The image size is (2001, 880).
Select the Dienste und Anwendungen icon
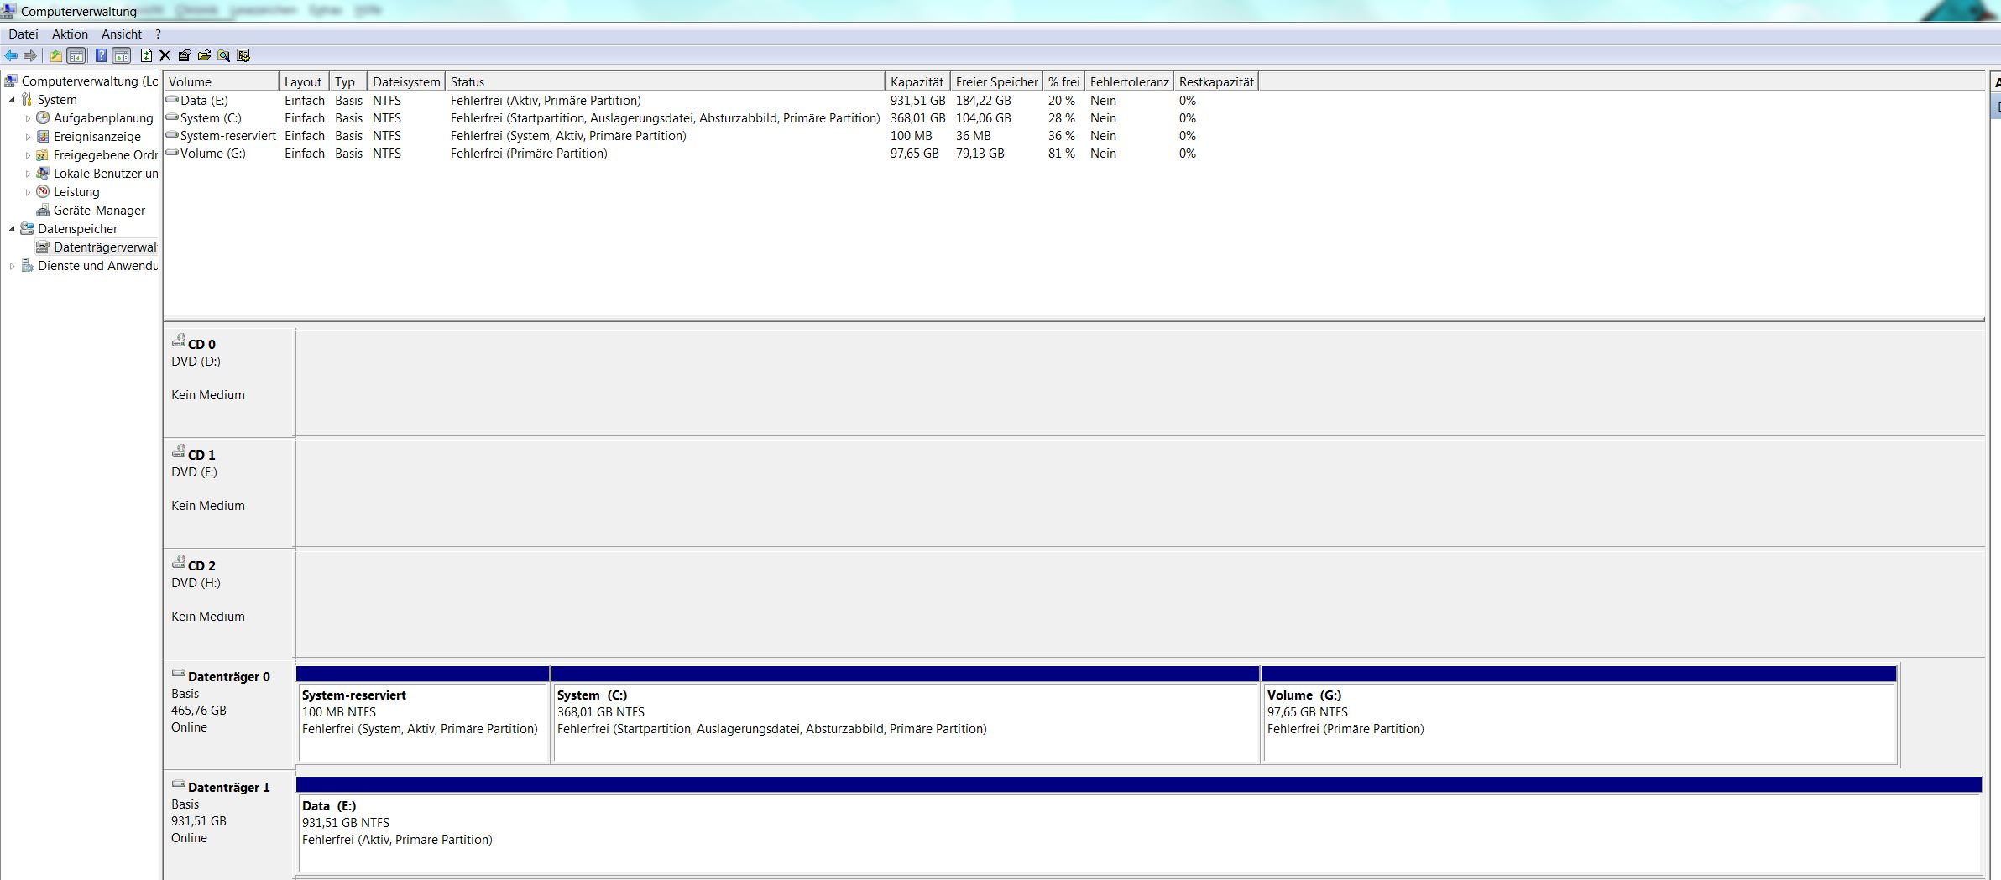click(27, 265)
